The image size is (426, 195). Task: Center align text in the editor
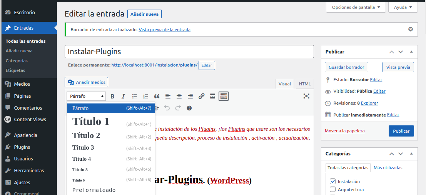pyautogui.click(x=179, y=96)
